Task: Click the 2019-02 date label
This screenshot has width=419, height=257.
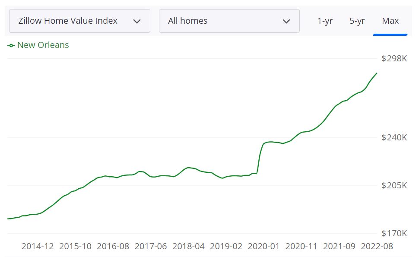Action: coord(226,246)
